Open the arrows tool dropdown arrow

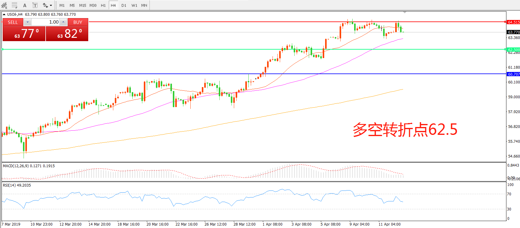coord(51,5)
